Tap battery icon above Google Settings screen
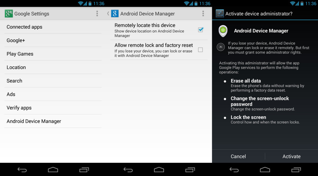Image resolution: width=318 pixels, height=176 pixels. [x=90, y=3]
